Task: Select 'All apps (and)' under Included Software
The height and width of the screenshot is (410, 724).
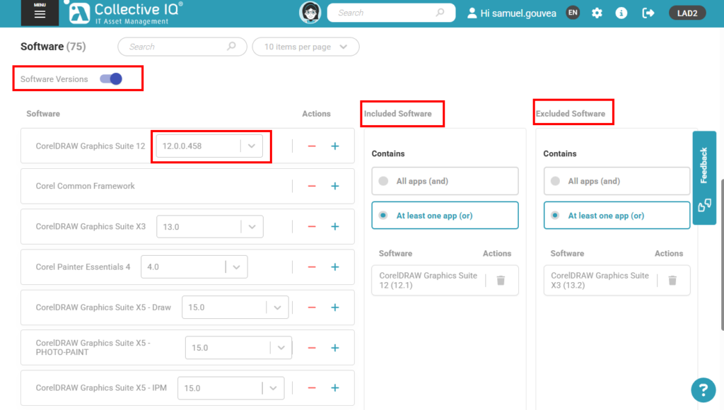Action: click(445, 181)
